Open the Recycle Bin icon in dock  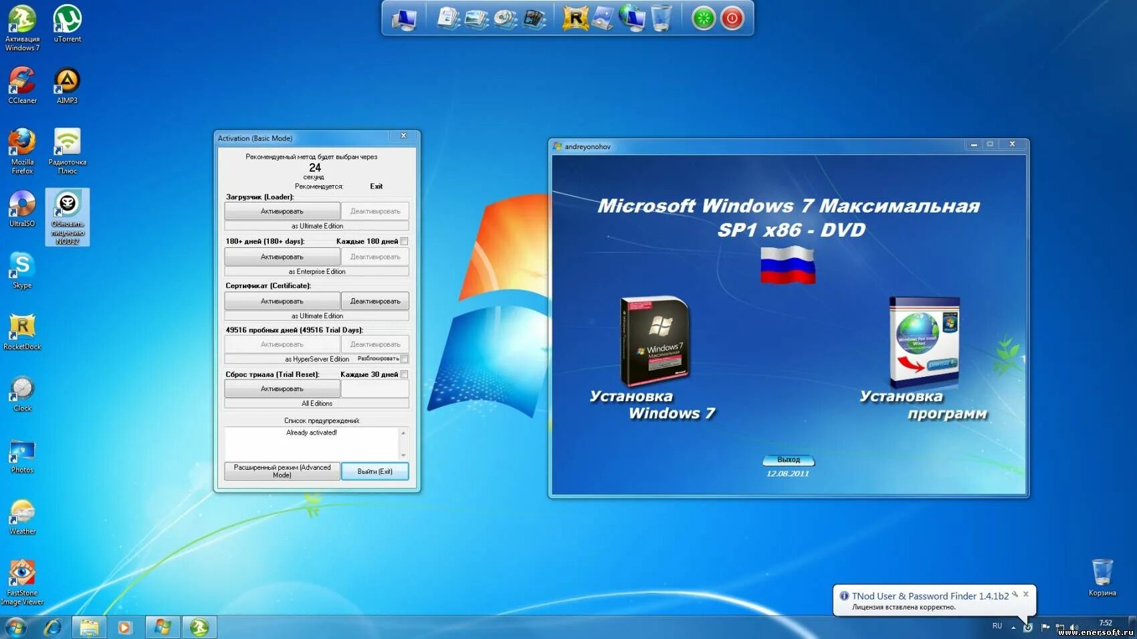pos(661,18)
